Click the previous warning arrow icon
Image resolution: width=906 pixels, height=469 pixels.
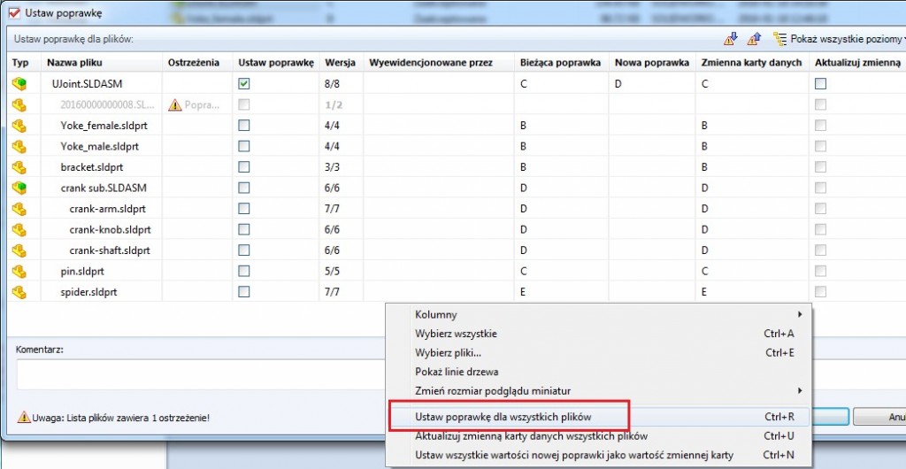(x=754, y=39)
